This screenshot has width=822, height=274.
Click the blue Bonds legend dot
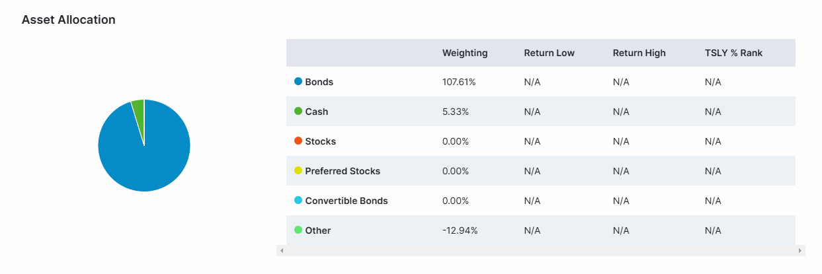[298, 82]
